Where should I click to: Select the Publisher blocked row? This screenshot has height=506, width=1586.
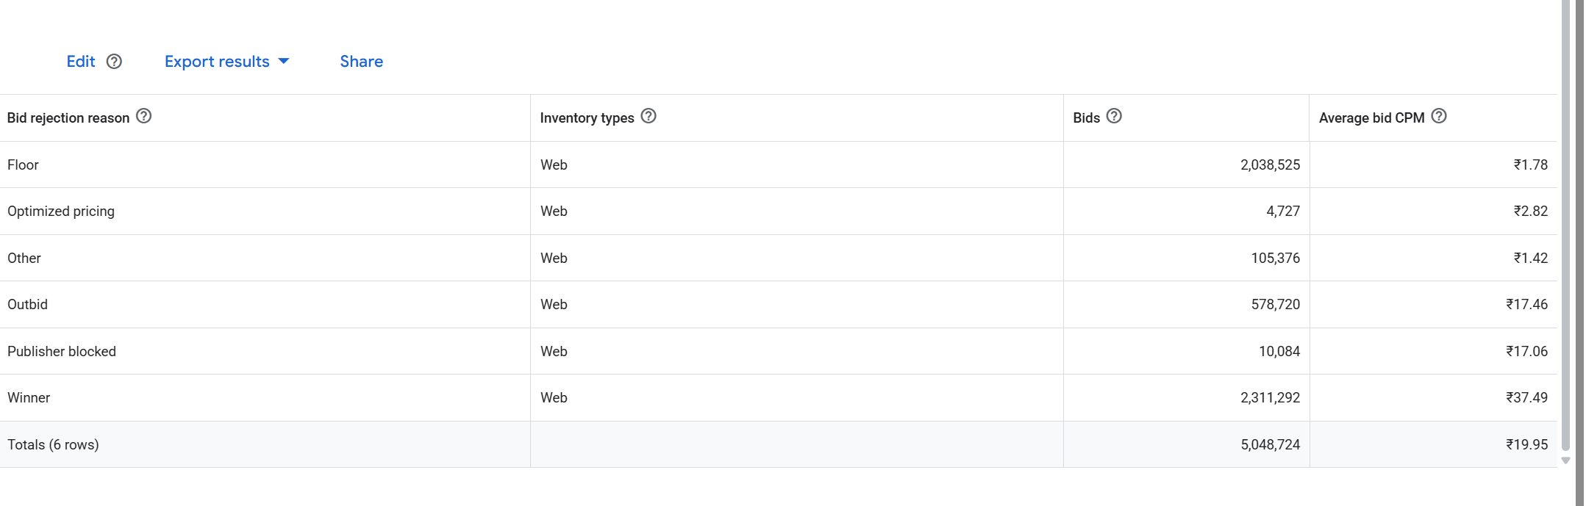click(x=779, y=351)
